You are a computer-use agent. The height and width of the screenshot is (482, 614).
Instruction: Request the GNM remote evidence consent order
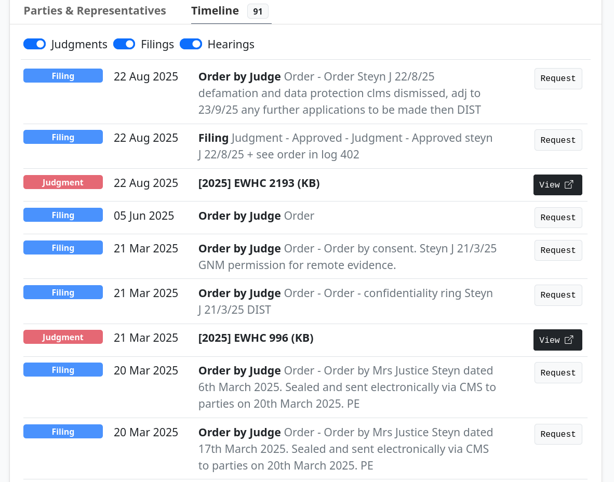pos(558,250)
